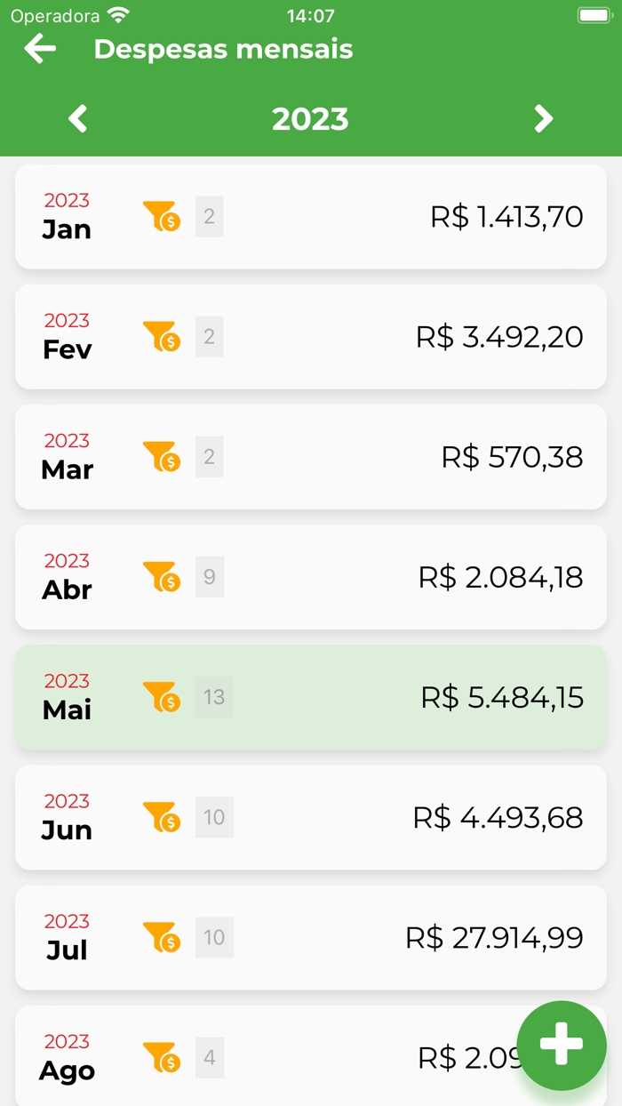
Task: Click the funnel icon next to Jul
Action: click(x=161, y=937)
